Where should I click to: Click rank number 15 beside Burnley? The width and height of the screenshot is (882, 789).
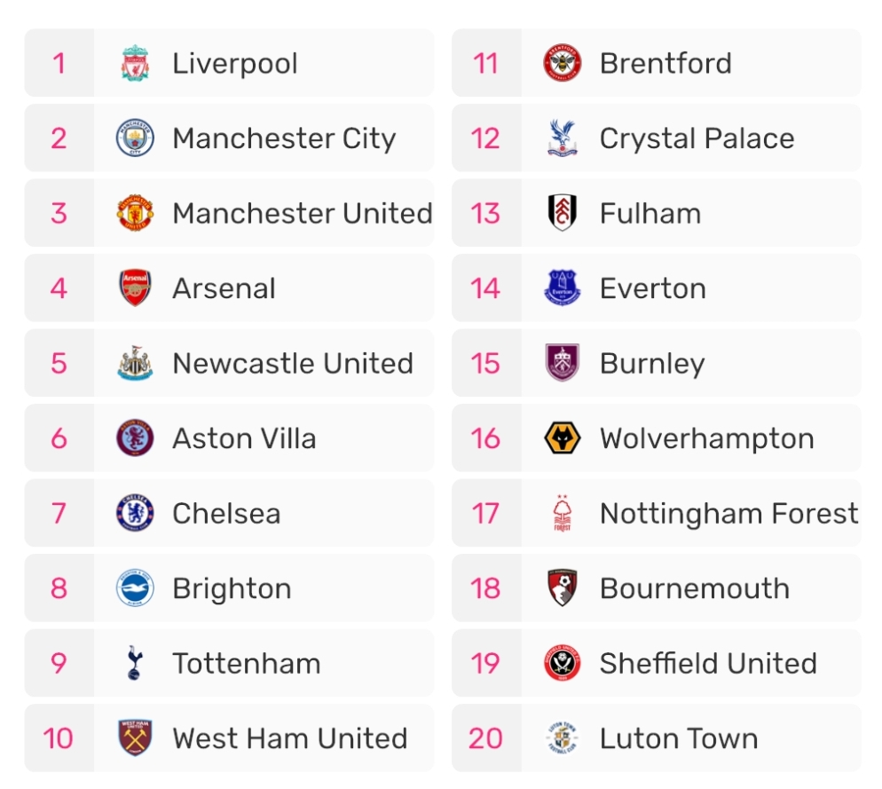[x=485, y=364]
